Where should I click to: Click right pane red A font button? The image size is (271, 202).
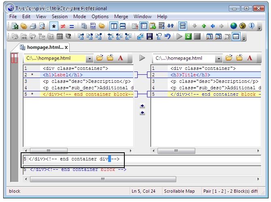click(250, 58)
